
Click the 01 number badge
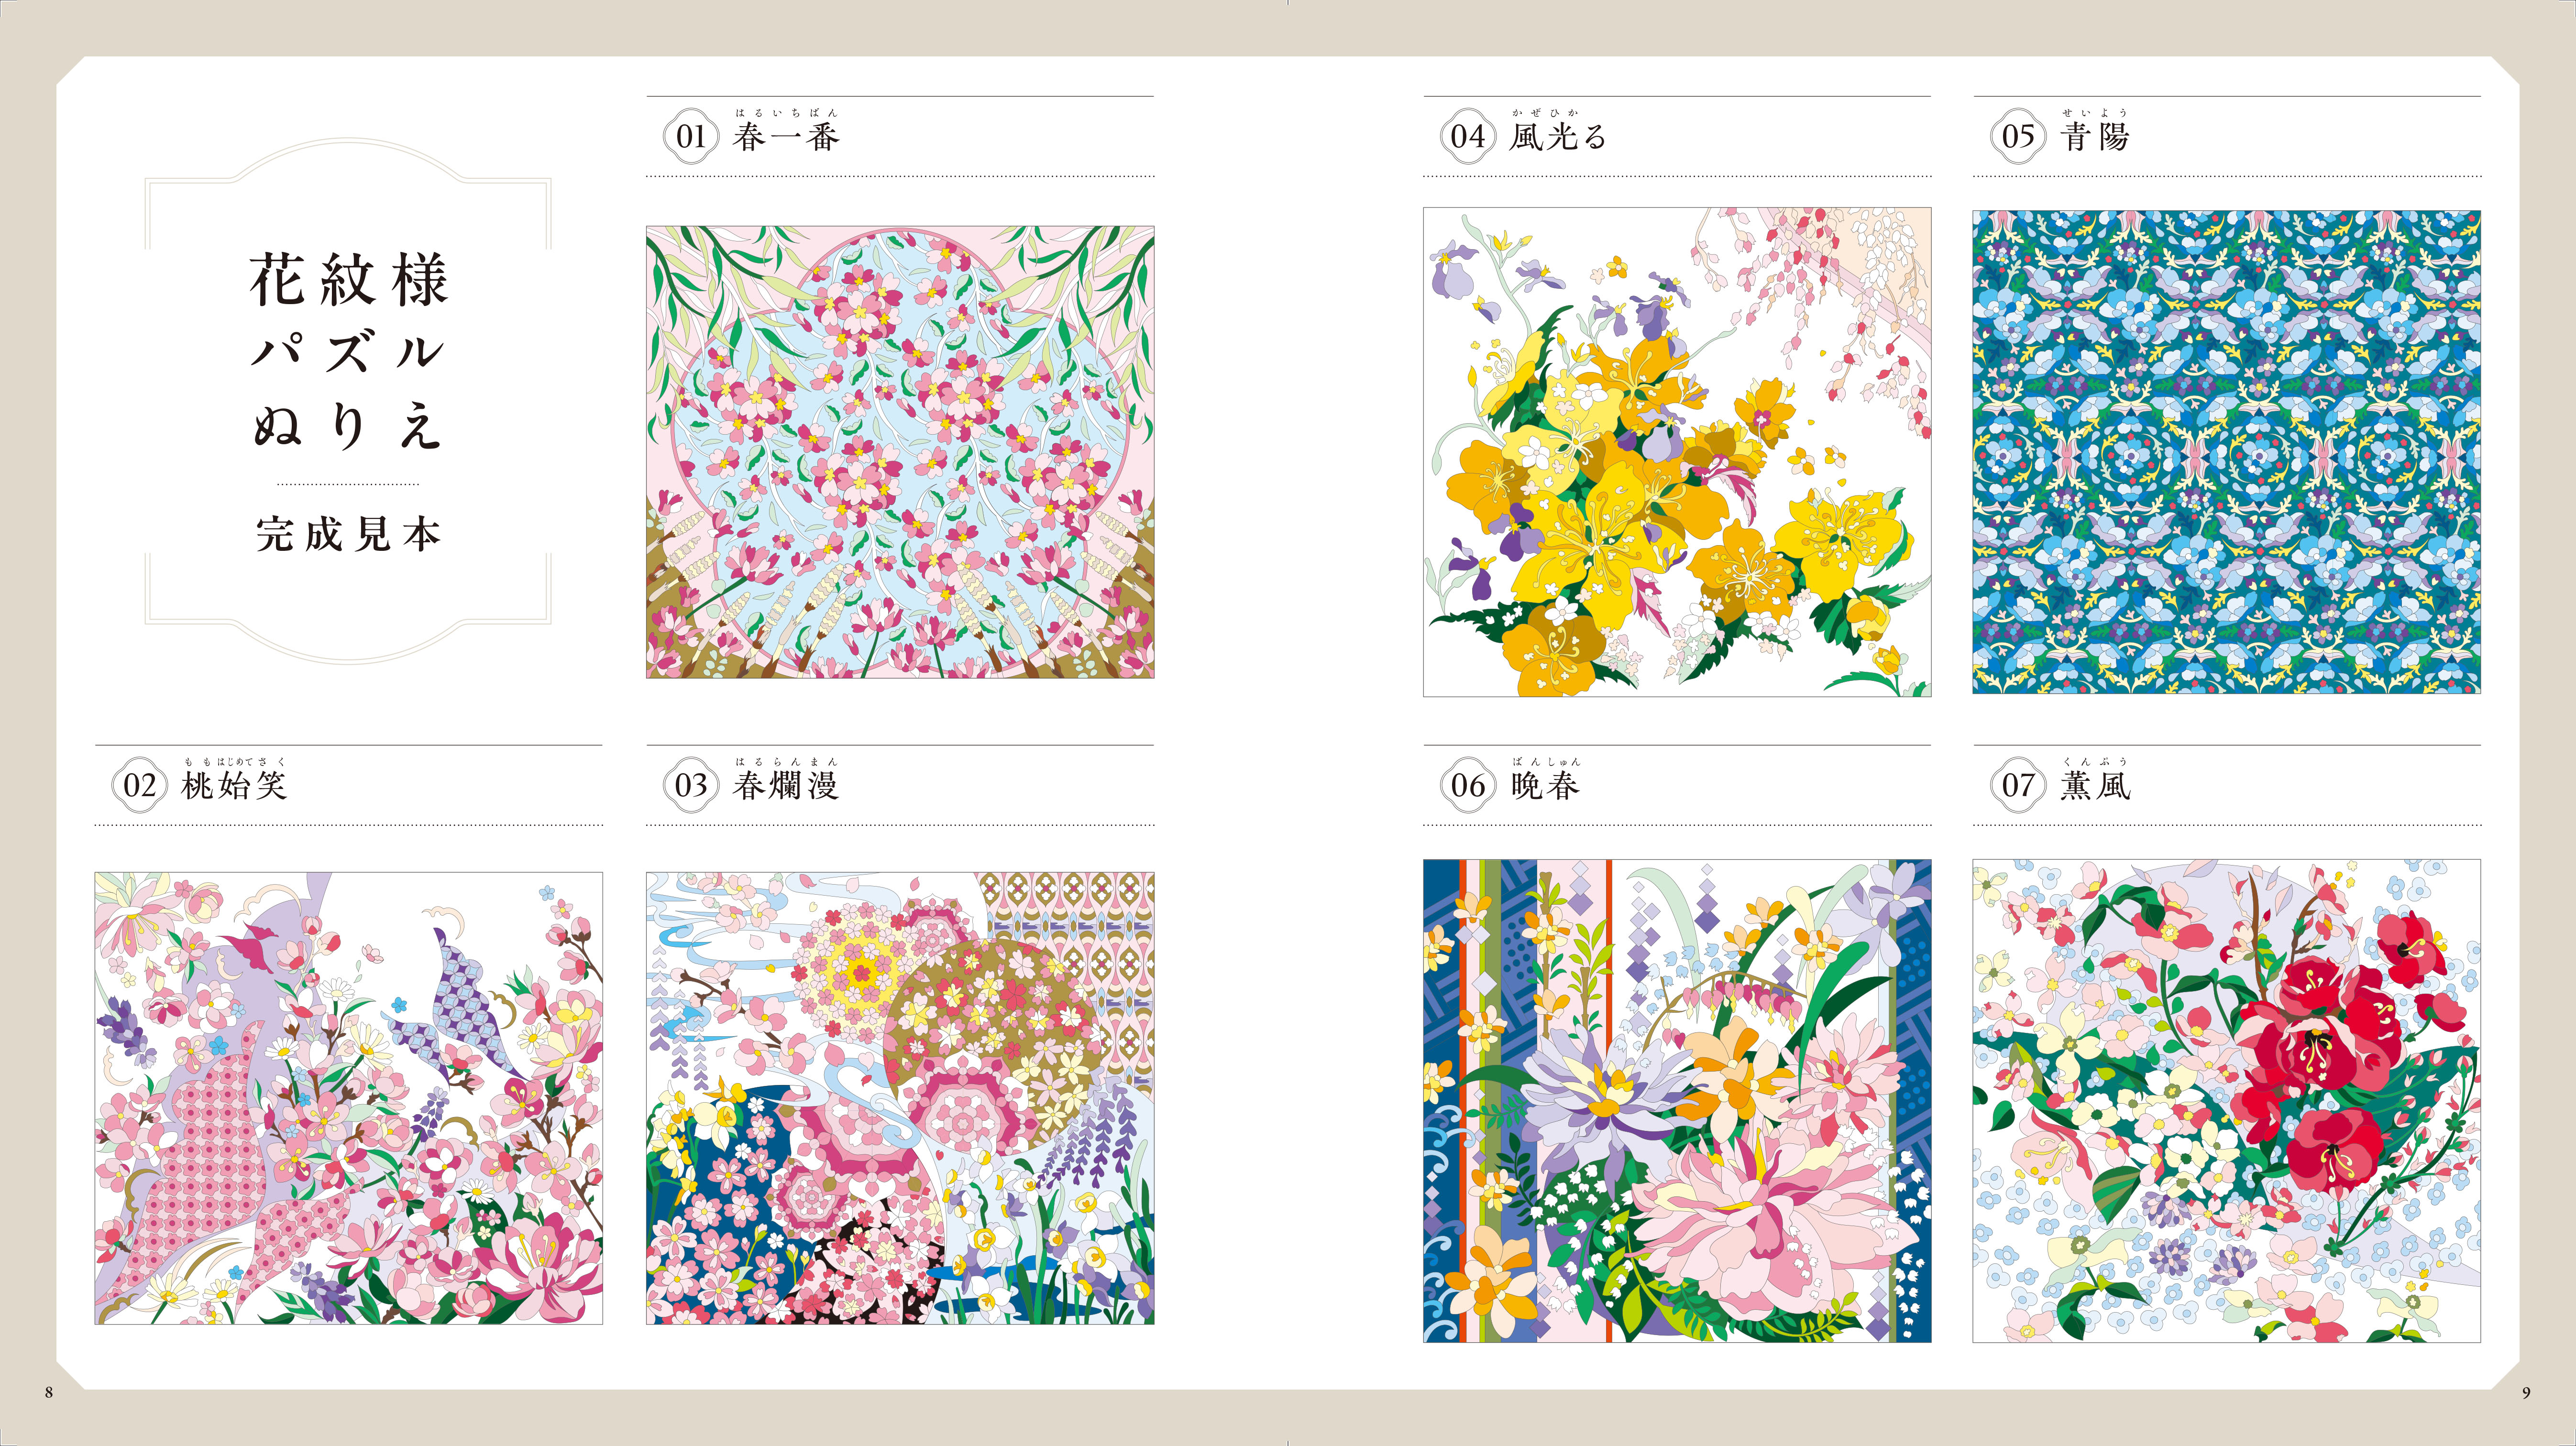point(691,136)
